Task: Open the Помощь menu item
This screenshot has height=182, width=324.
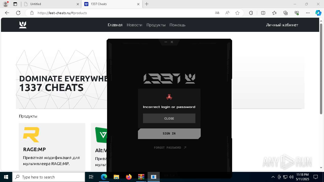Action: click(177, 25)
